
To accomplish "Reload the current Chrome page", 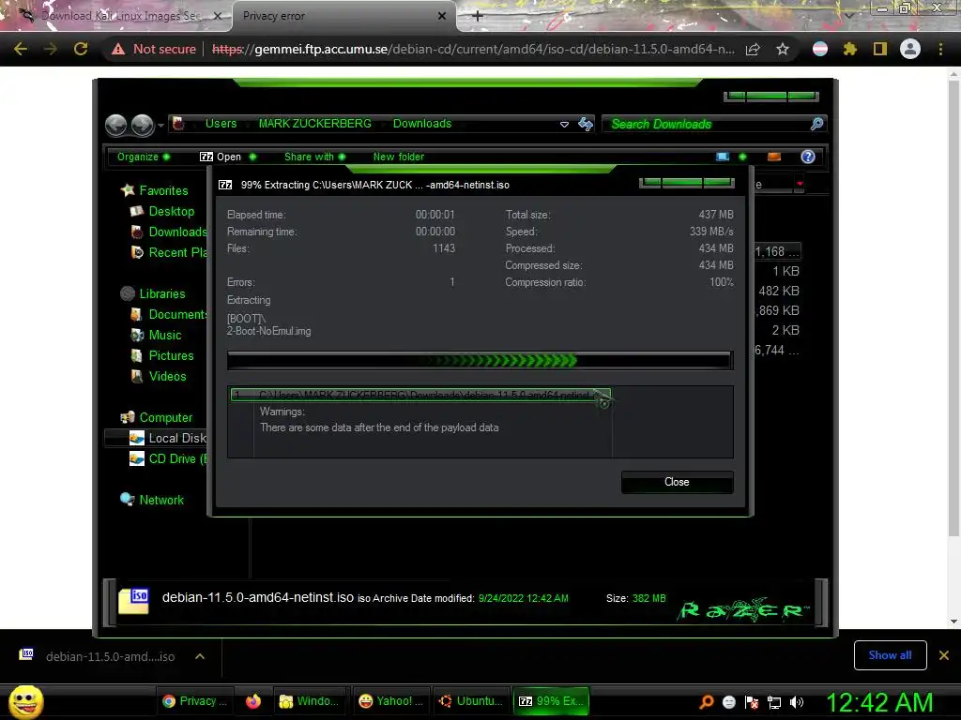I will tap(81, 49).
